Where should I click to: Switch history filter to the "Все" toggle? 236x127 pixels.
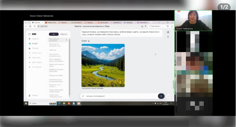point(54,34)
